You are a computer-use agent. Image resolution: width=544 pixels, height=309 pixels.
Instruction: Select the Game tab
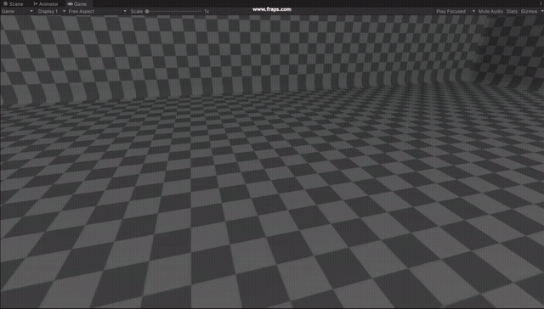77,3
